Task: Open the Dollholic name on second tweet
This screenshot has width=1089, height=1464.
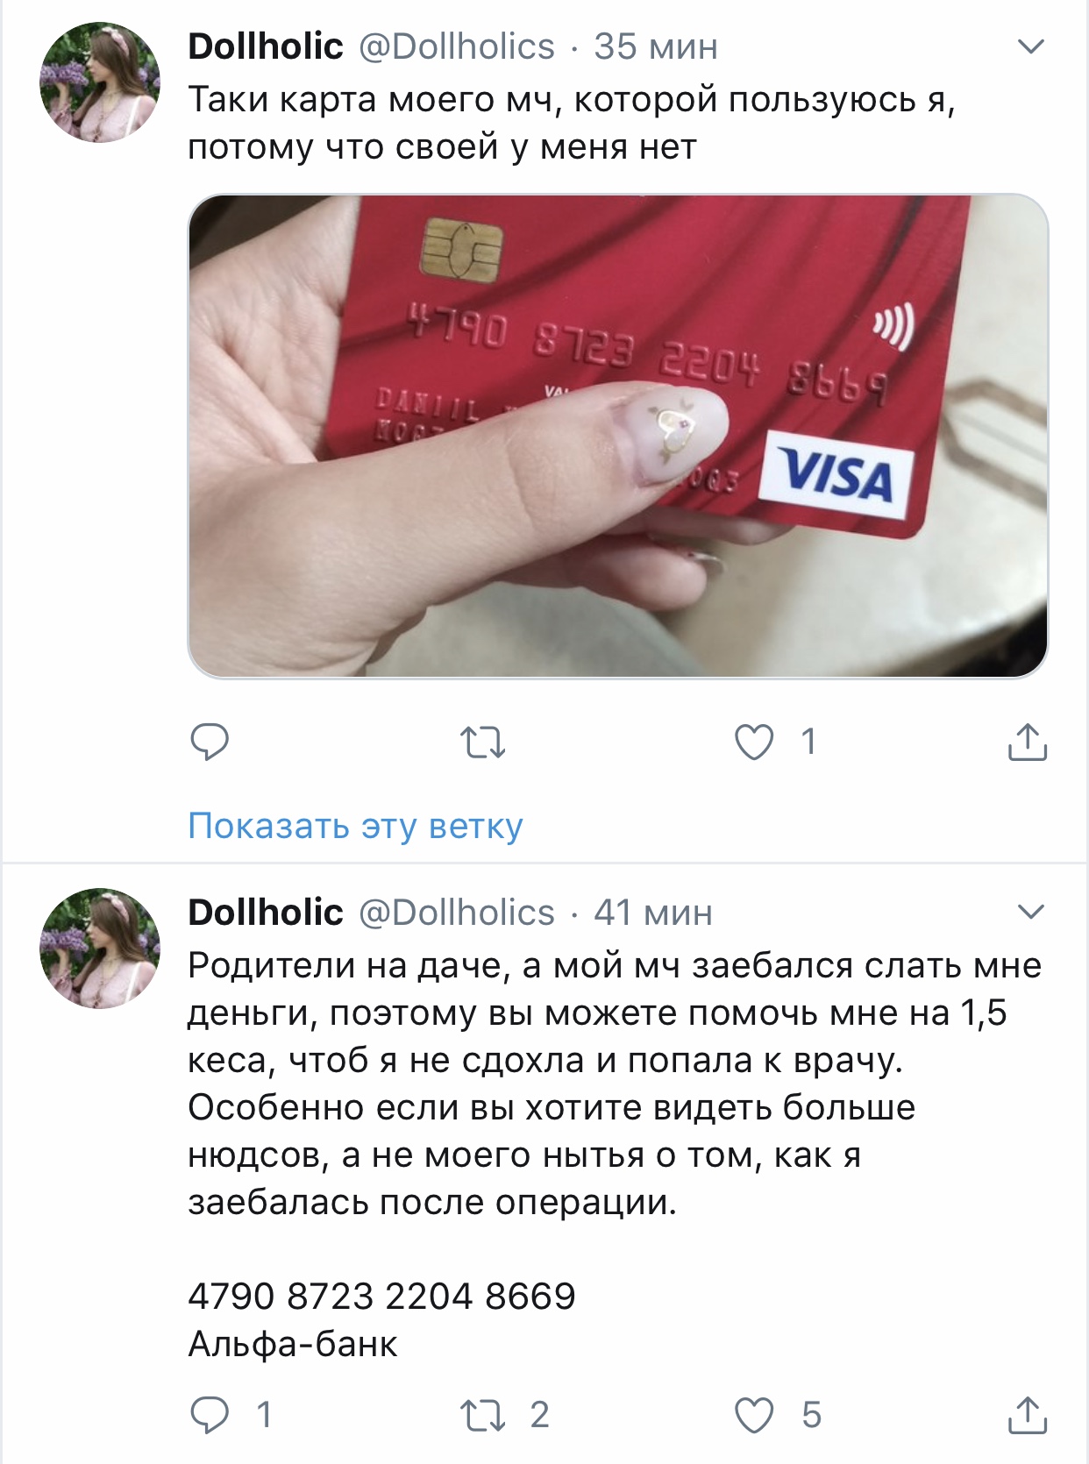Action: [x=266, y=912]
